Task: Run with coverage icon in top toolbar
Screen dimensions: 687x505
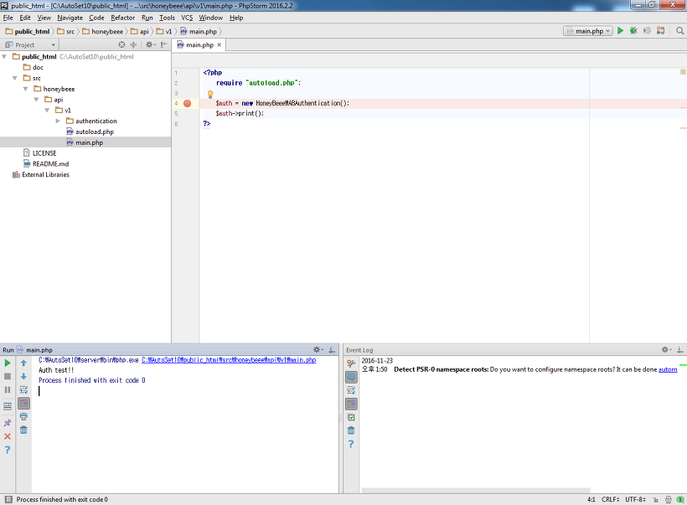Action: coord(647,31)
